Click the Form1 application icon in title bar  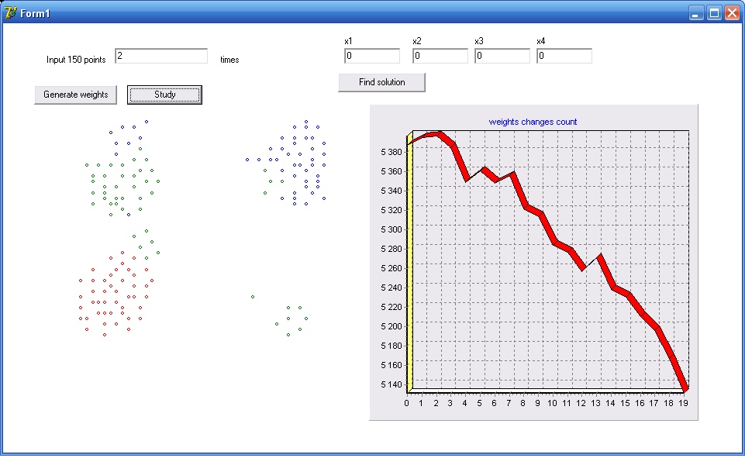[10, 12]
